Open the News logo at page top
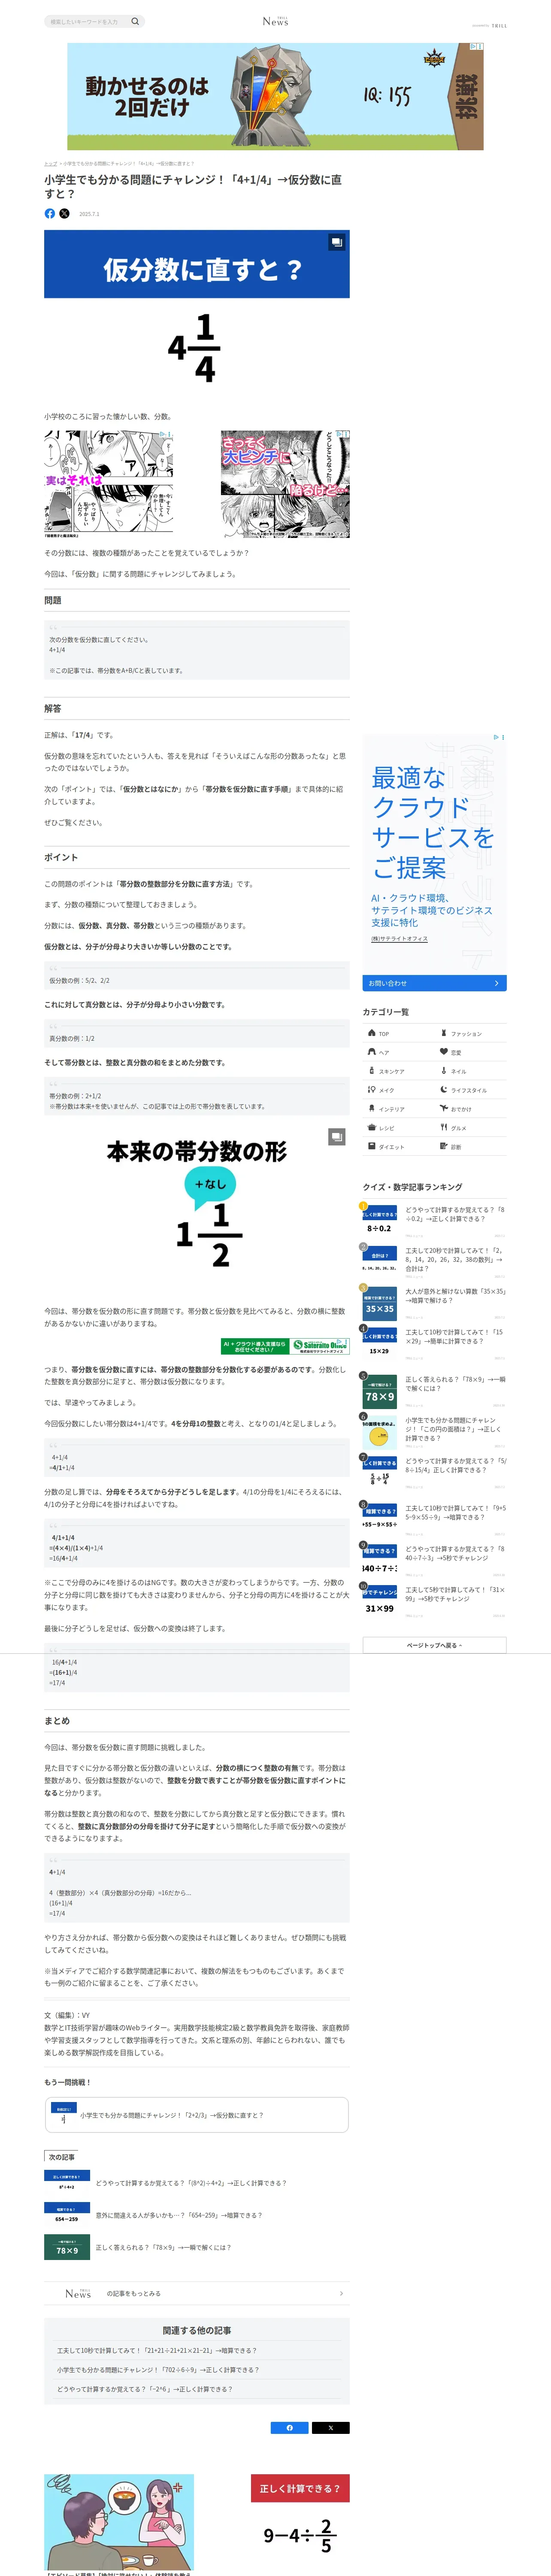Screen dimensions: 551x2576 coord(275,21)
